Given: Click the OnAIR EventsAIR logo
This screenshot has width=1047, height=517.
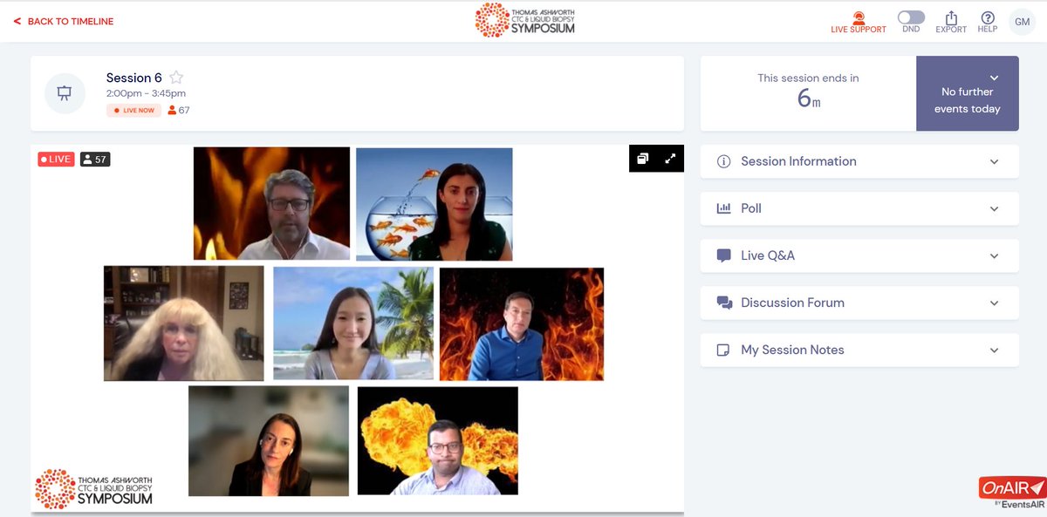Looking at the screenshot, I should 1012,492.
